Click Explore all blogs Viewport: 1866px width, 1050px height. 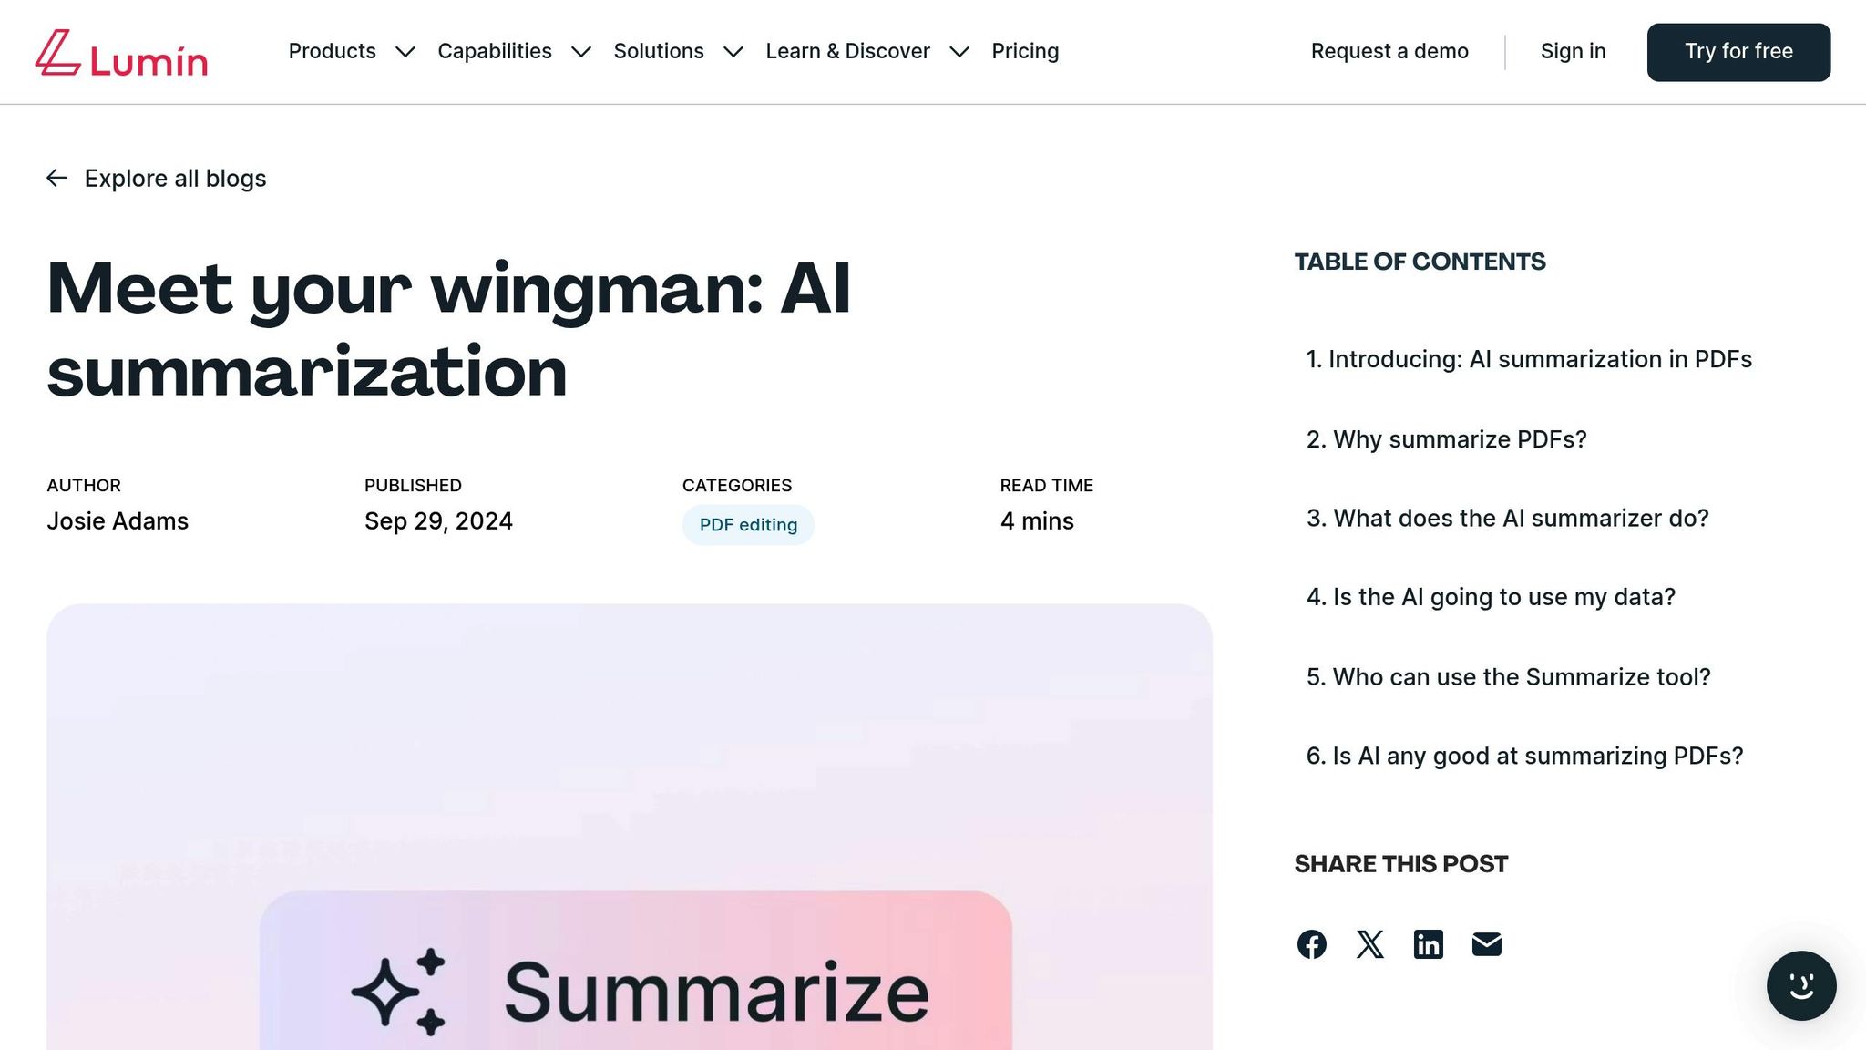tap(175, 178)
